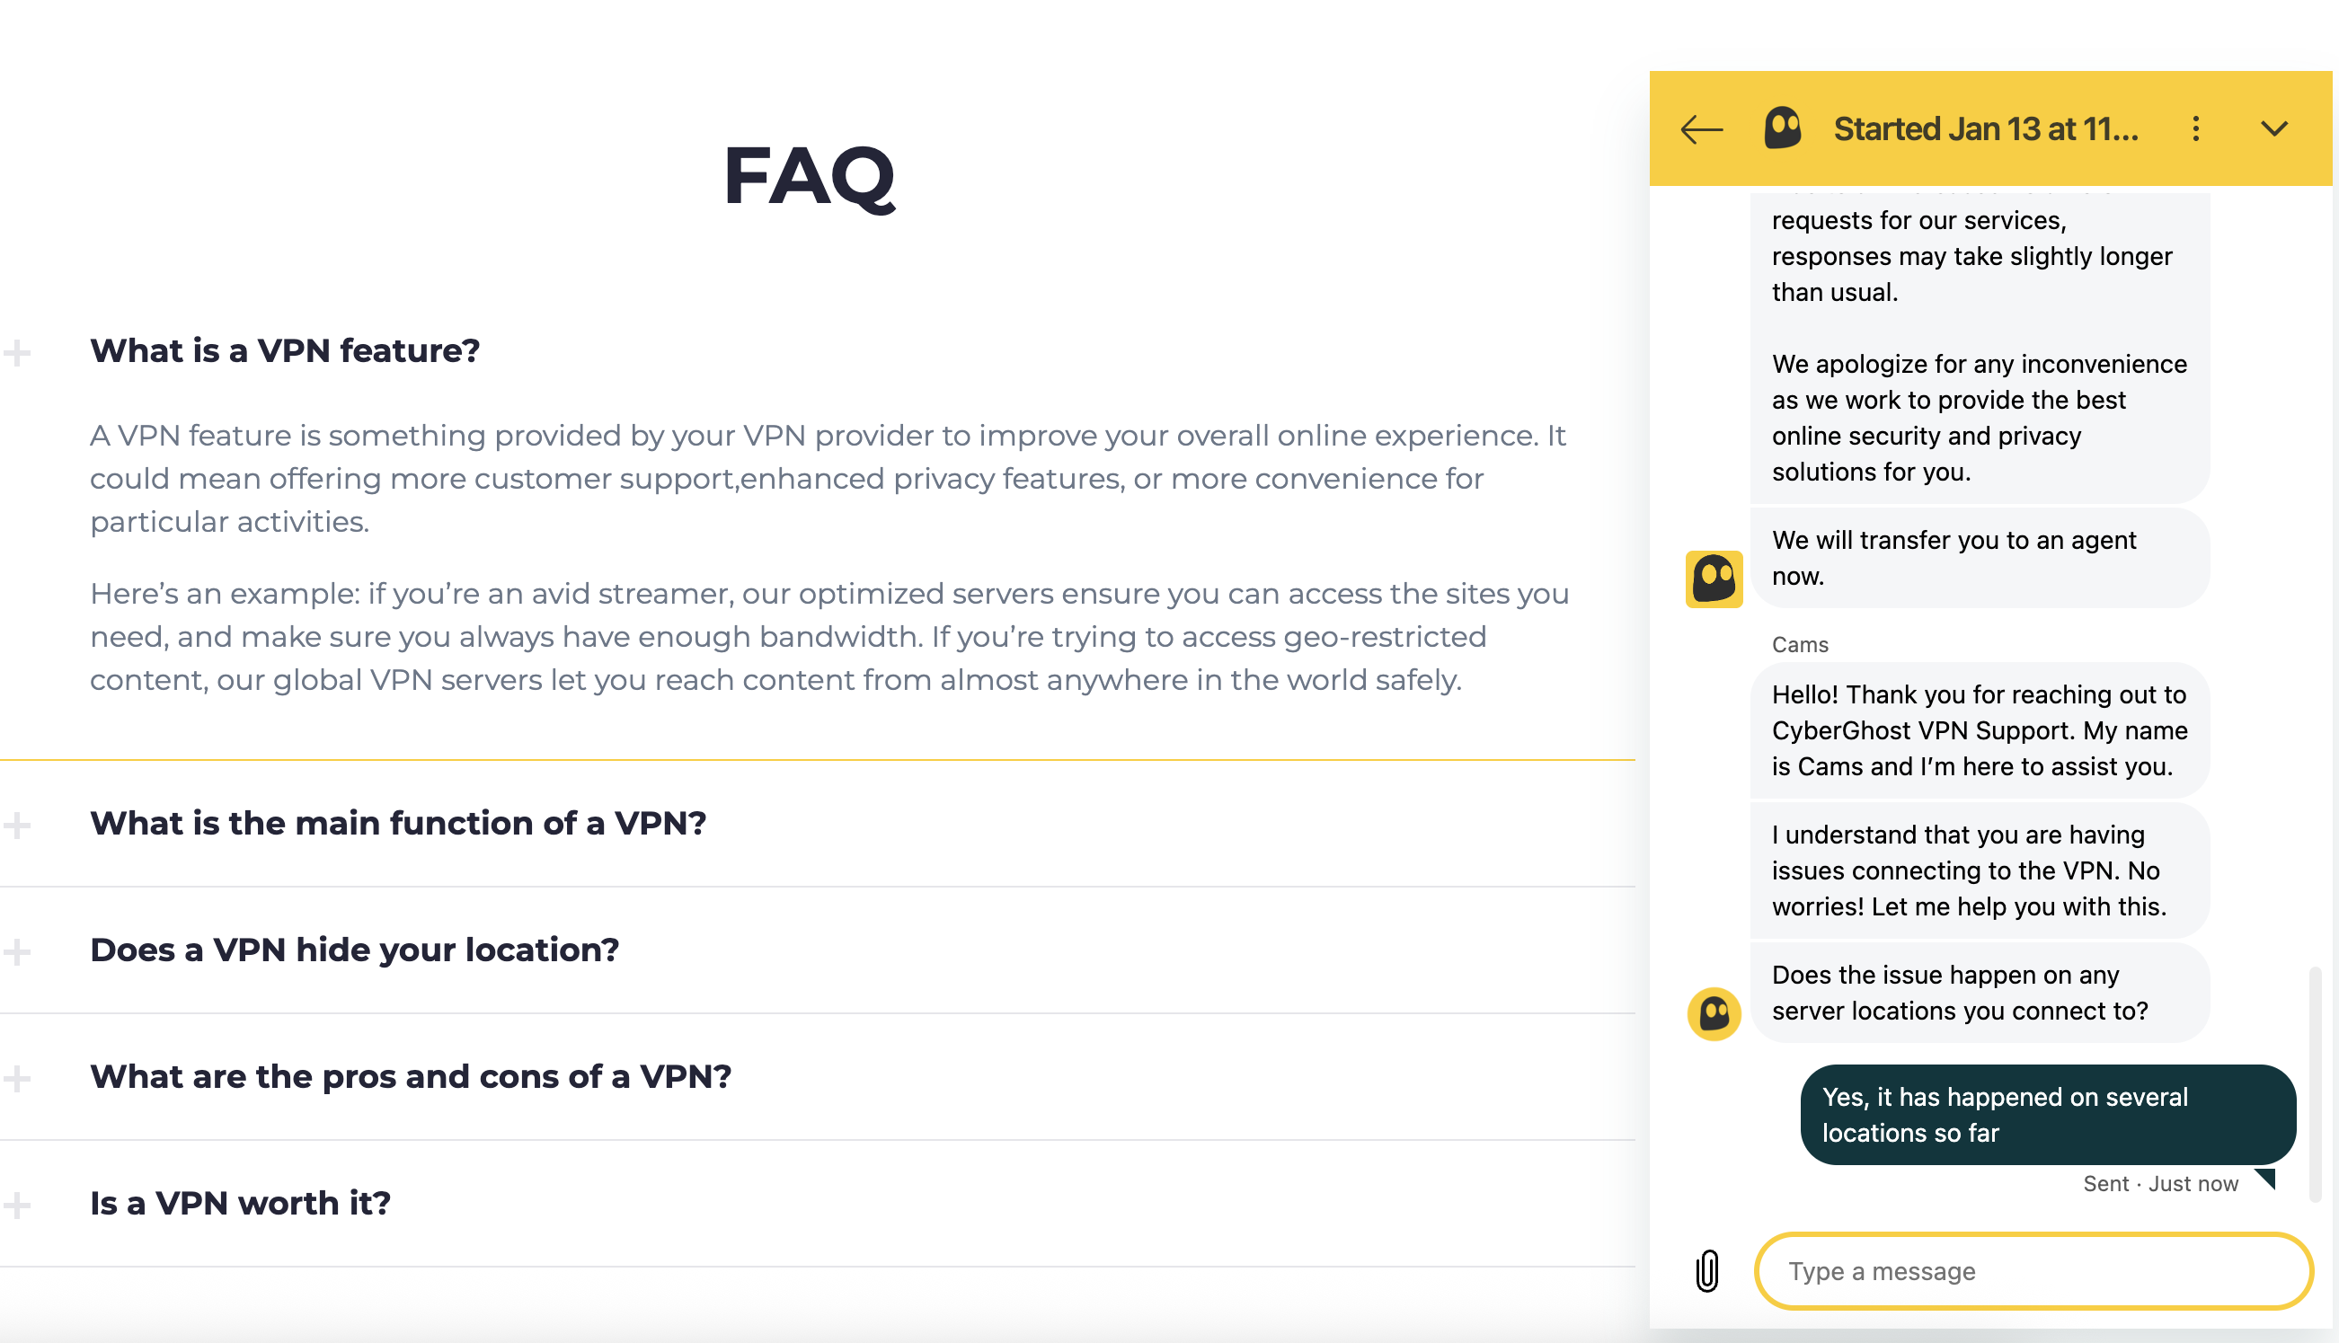Click the CyberGhost ghost logo in chat header
The image size is (2339, 1343).
[x=1782, y=128]
